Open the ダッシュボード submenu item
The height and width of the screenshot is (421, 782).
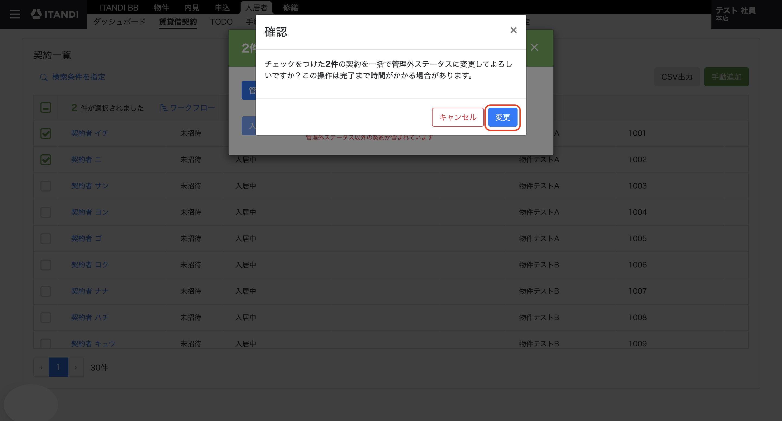click(119, 22)
